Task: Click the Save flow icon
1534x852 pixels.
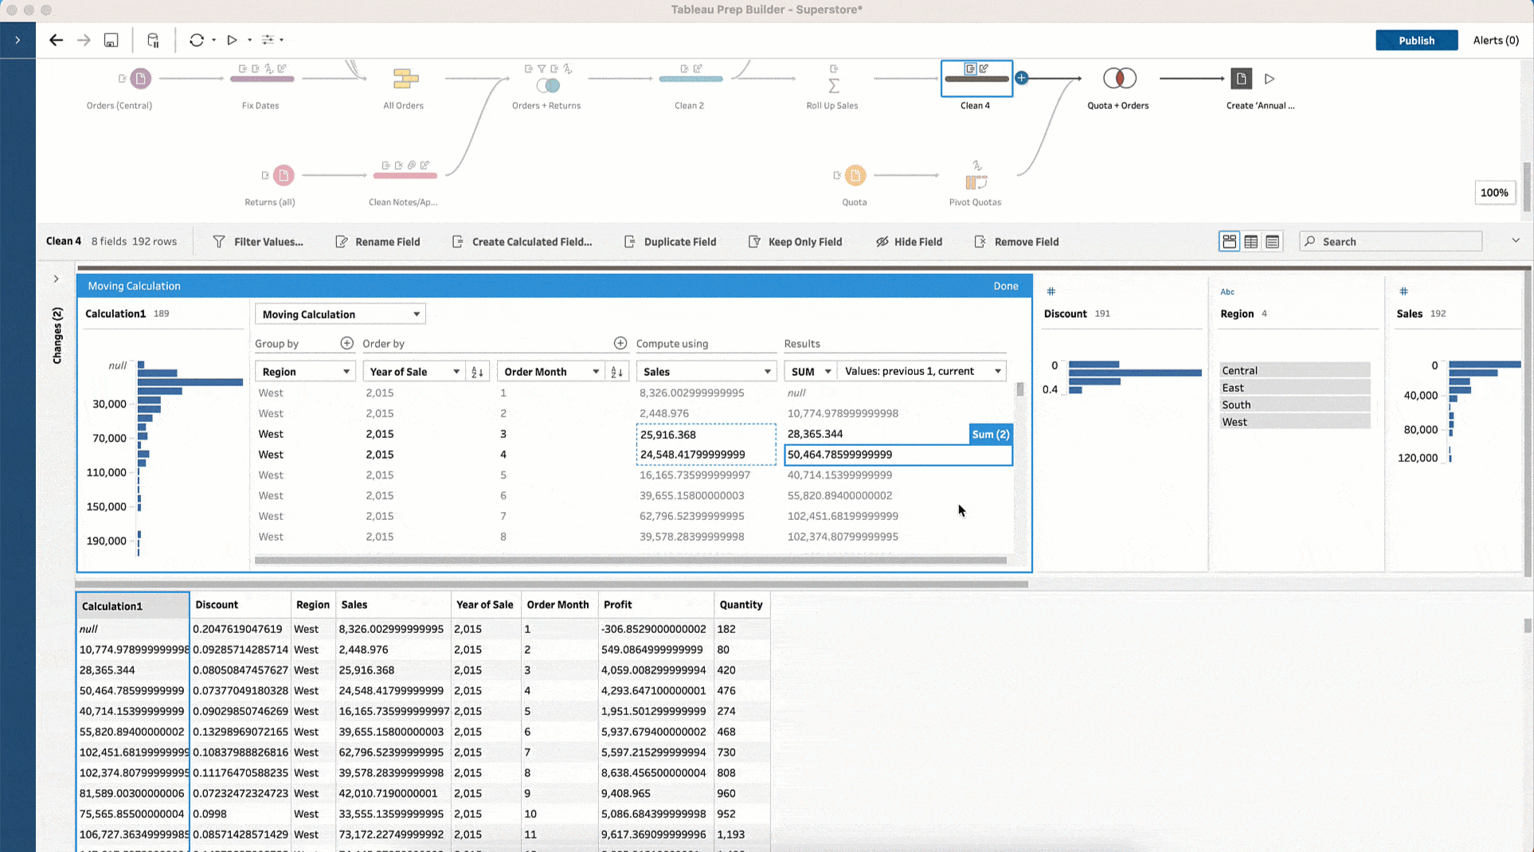Action: point(112,40)
